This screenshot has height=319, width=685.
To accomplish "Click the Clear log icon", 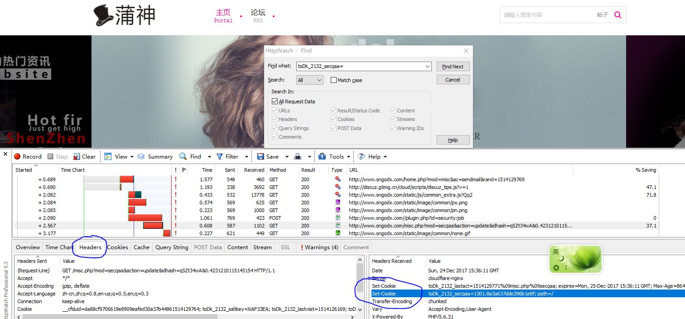I will pos(76,157).
